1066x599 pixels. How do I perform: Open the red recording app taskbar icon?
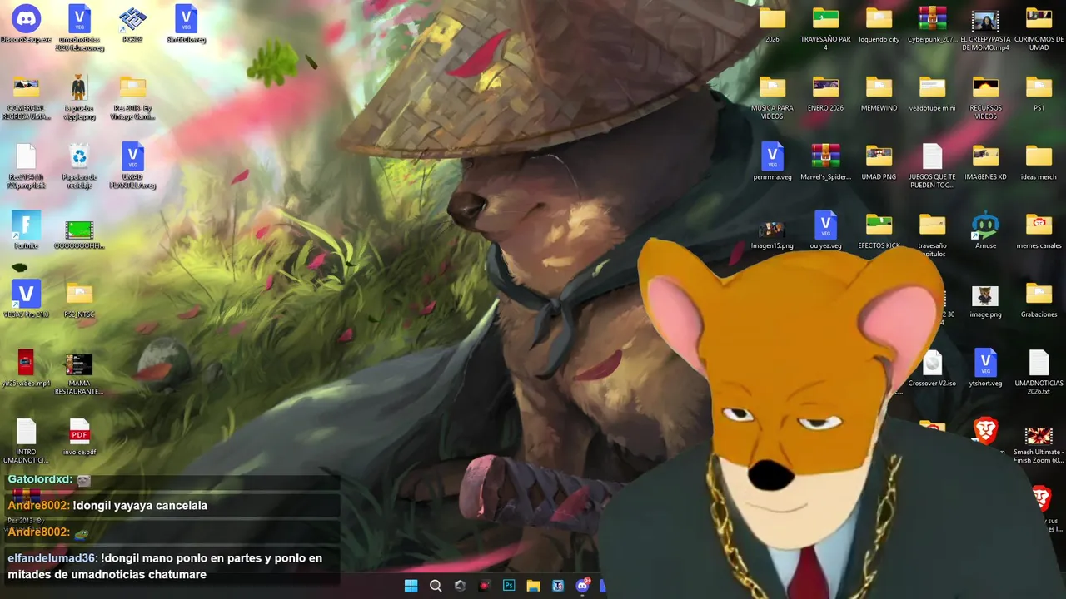click(485, 586)
